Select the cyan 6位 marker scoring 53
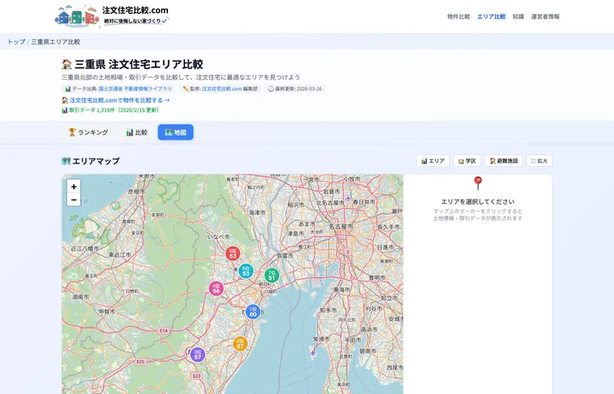Screen dimensions: 614x394 (x=246, y=271)
